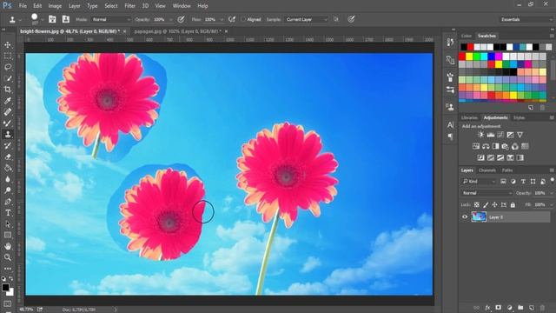This screenshot has height=313, width=556.
Task: Select the Crop tool
Action: click(x=8, y=89)
